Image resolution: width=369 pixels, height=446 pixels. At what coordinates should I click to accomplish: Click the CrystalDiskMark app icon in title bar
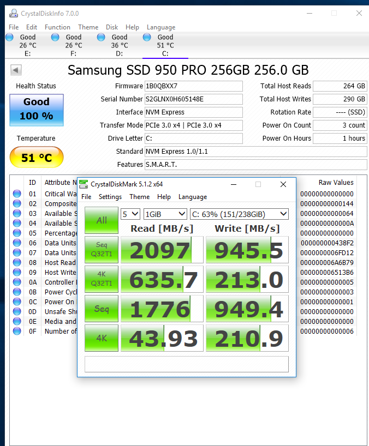(x=84, y=184)
